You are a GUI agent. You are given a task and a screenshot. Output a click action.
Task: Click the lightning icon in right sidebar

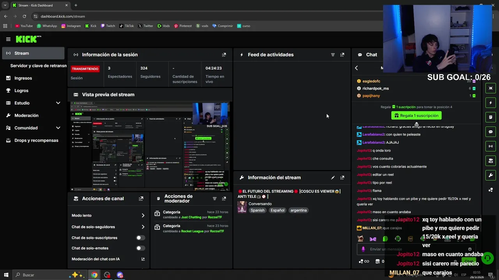(x=490, y=103)
